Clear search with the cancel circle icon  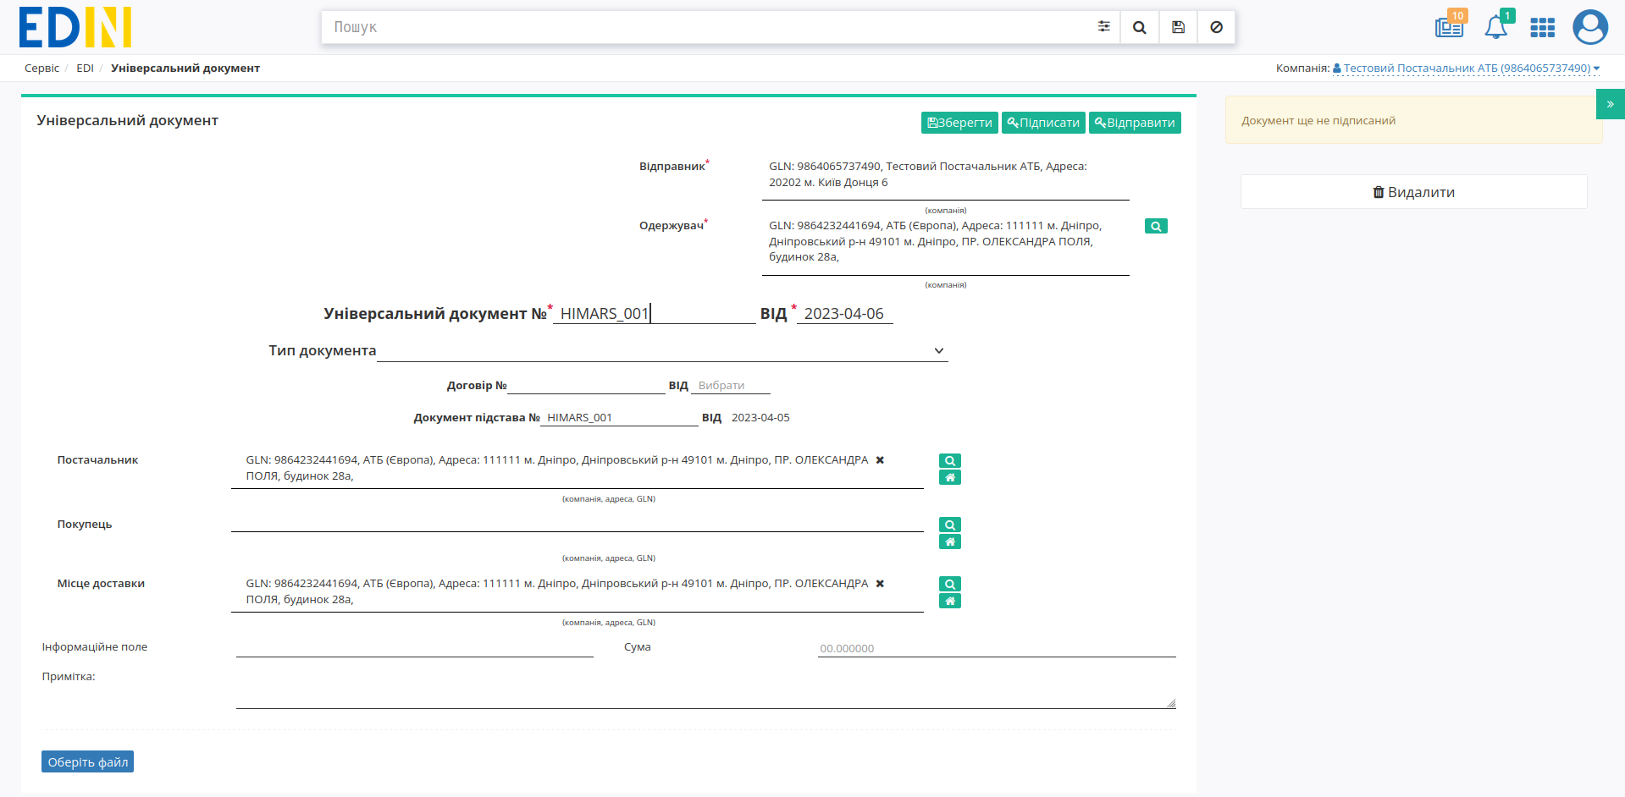[x=1216, y=27]
